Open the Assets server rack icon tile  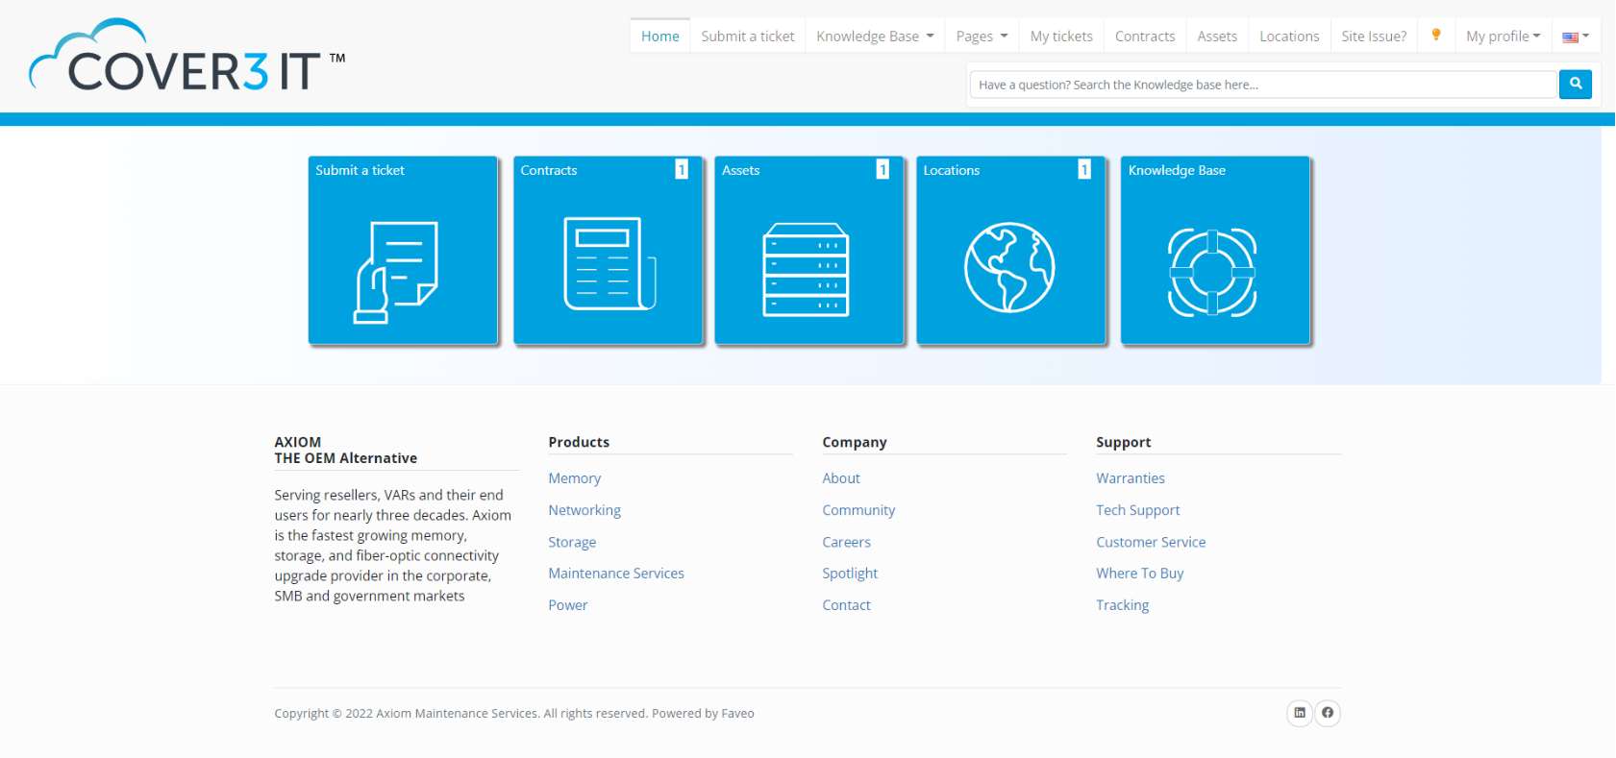808,269
